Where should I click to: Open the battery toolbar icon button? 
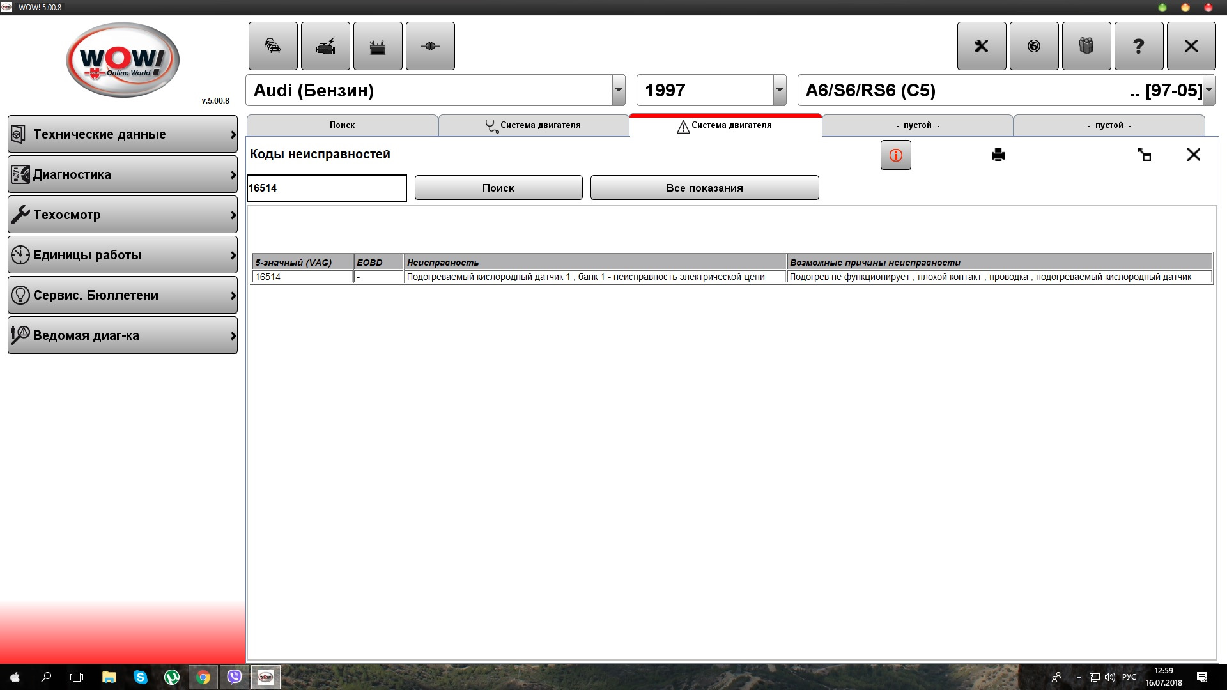(378, 46)
